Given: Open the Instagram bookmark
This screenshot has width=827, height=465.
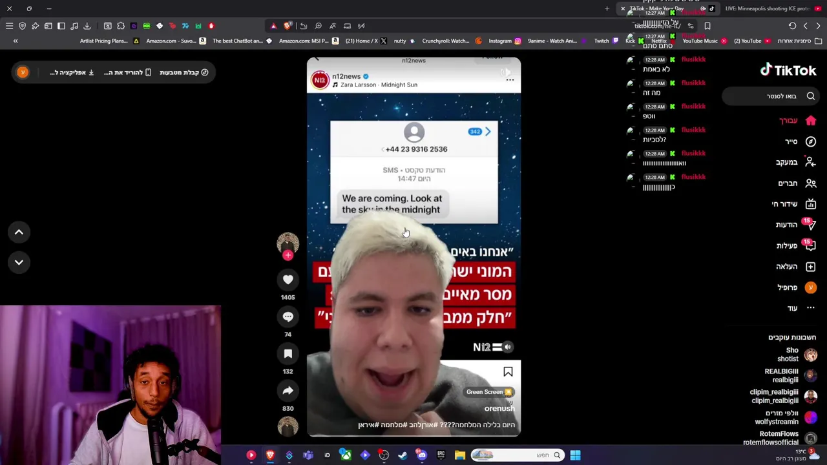Looking at the screenshot, I should pyautogui.click(x=505, y=41).
